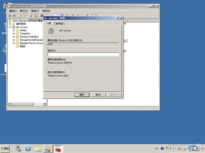Select the Builtin folder in the tree
205x153 pixels.
(23, 30)
